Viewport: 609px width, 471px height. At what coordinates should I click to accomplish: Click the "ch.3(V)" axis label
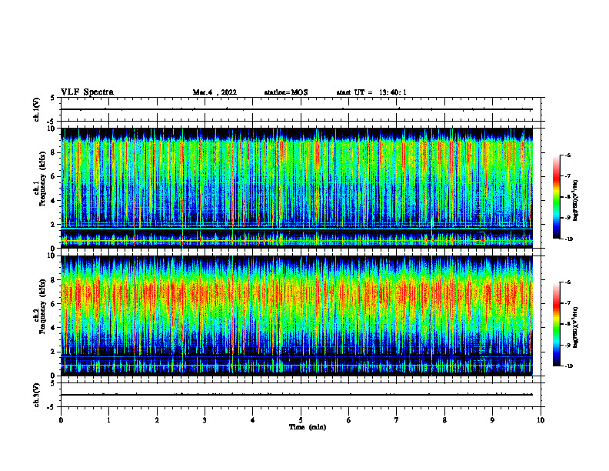(37, 395)
